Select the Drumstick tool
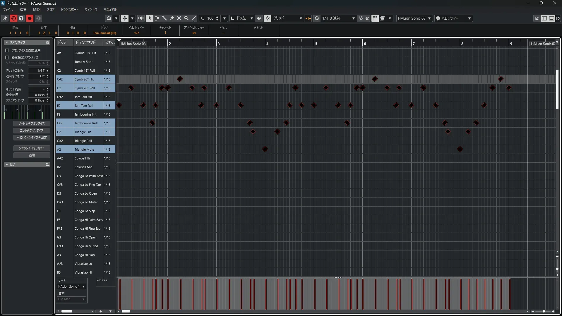This screenshot has width=562, height=316. click(x=164, y=18)
